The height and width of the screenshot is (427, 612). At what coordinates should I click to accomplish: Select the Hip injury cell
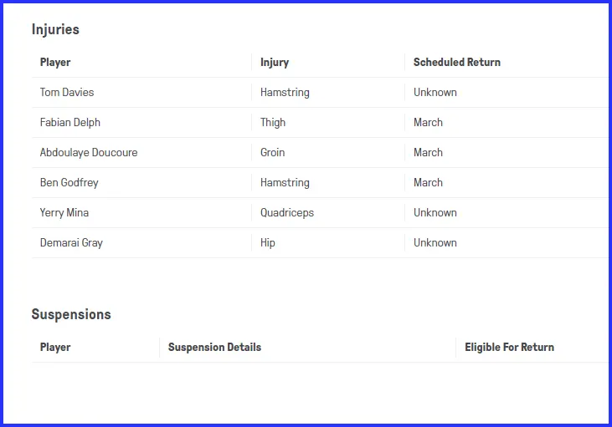coord(268,243)
